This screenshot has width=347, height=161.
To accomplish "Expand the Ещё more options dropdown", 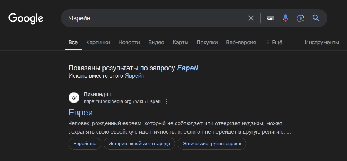I will point(274,42).
